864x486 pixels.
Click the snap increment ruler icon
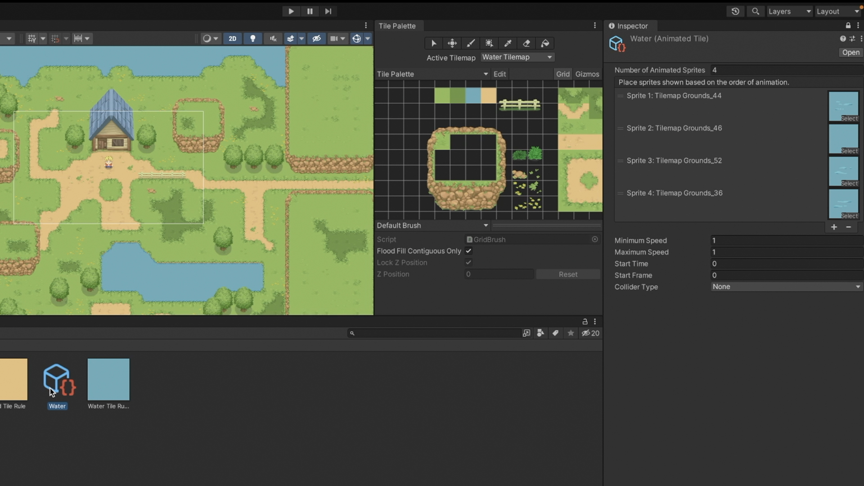[78, 39]
